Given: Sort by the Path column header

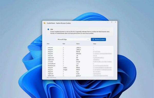Looking at the screenshot, I should (x=64, y=44).
